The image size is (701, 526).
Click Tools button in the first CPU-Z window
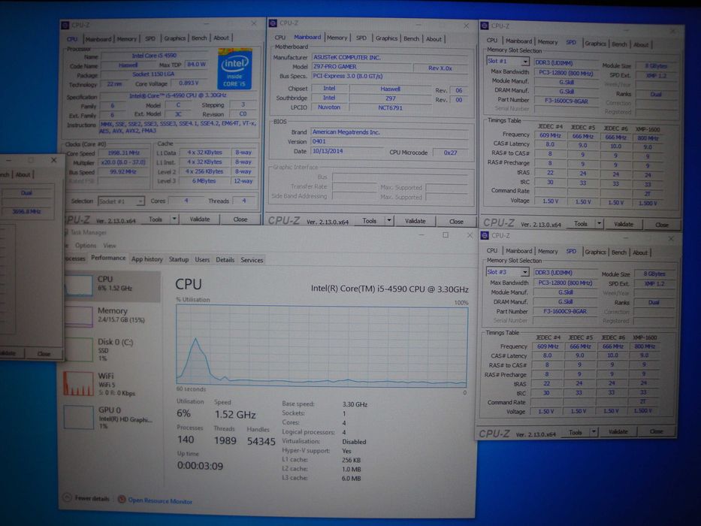click(x=156, y=219)
